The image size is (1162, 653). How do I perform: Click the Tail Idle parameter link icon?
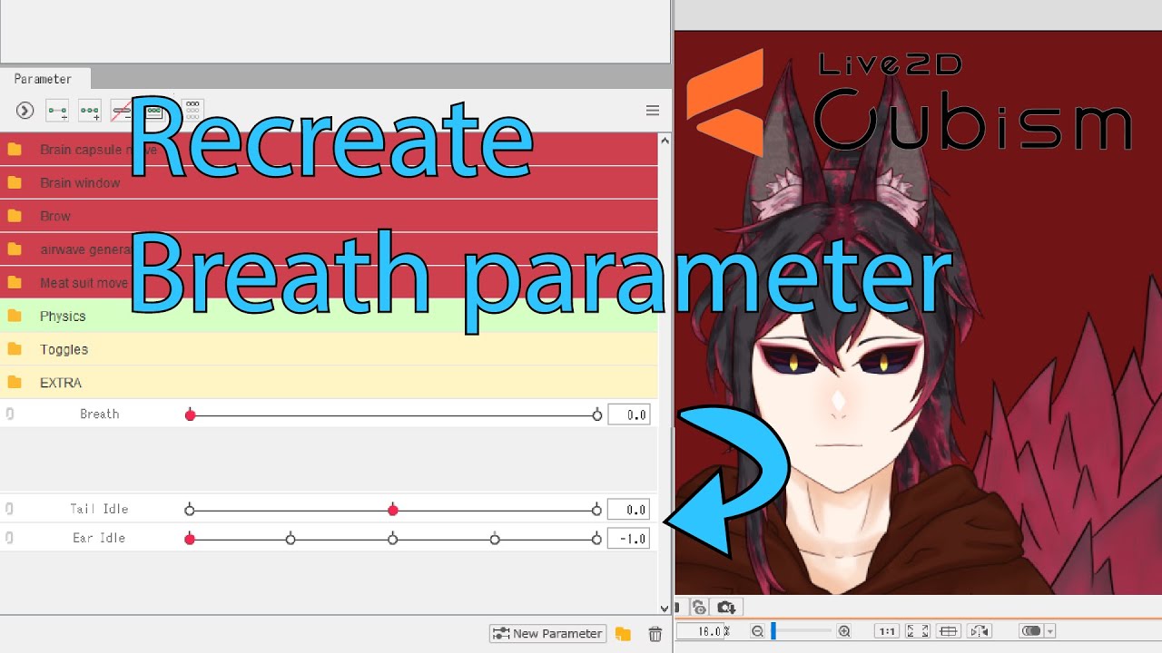pos(10,510)
